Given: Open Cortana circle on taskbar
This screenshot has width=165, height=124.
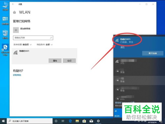Looking at the screenshot, I should 56,121.
